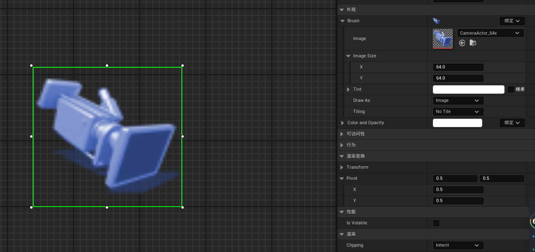Open the Tiling No Tile dropdown
Viewport: 535px width, 252px height.
(x=458, y=112)
